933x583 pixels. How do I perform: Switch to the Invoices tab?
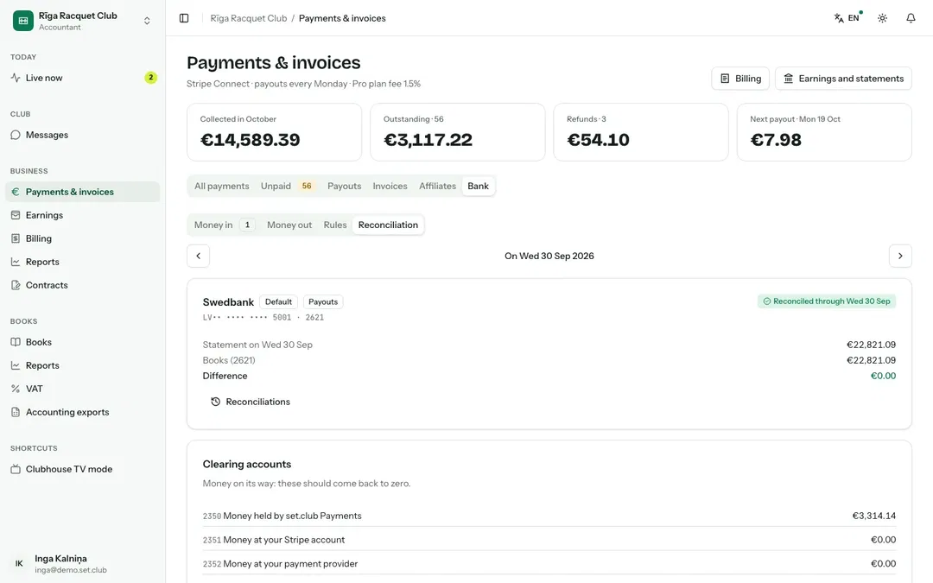(390, 187)
